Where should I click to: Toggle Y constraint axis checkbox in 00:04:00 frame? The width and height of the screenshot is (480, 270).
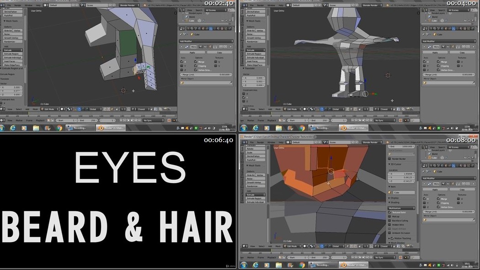244,97
